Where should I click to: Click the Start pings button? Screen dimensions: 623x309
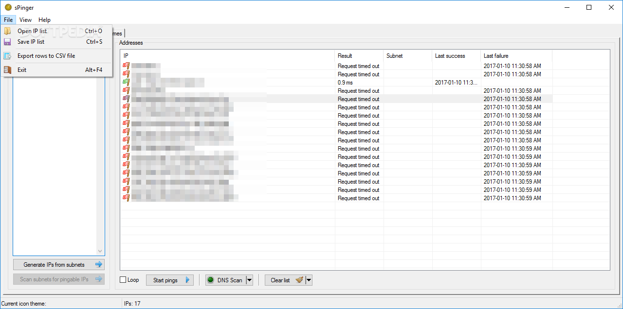coord(170,280)
